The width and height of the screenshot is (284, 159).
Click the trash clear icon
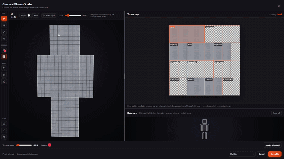point(4,82)
